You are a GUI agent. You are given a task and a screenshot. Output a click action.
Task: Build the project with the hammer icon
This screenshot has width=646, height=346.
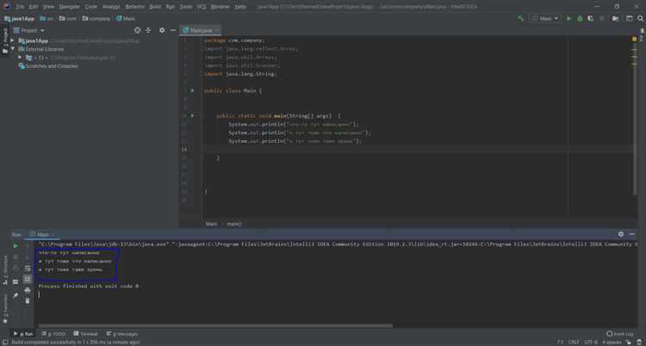(521, 19)
